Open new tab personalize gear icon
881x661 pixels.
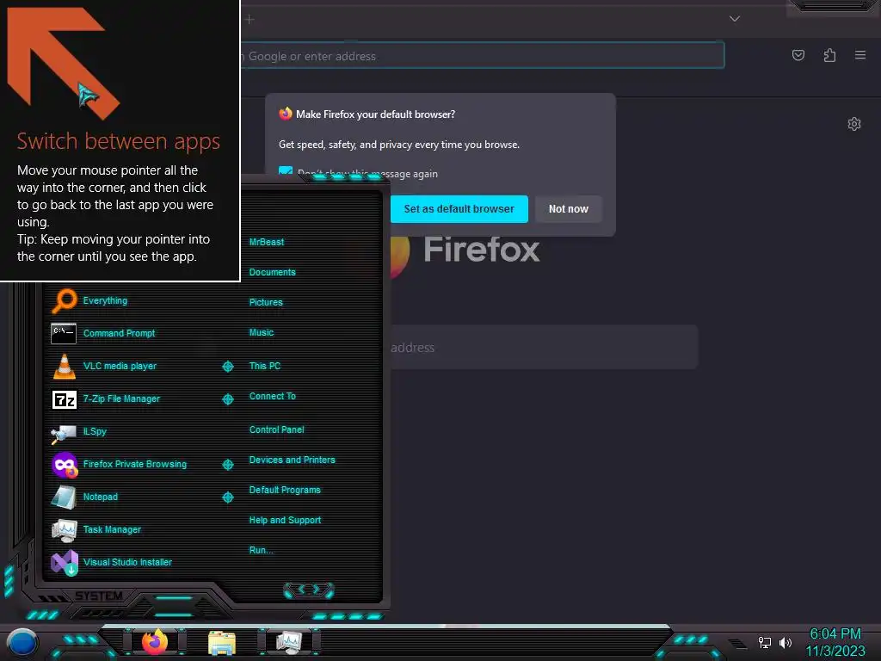coord(854,124)
